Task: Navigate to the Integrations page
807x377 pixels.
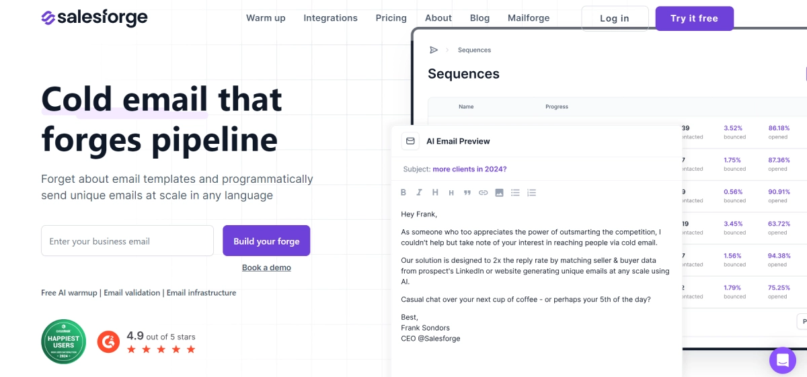Action: click(330, 18)
